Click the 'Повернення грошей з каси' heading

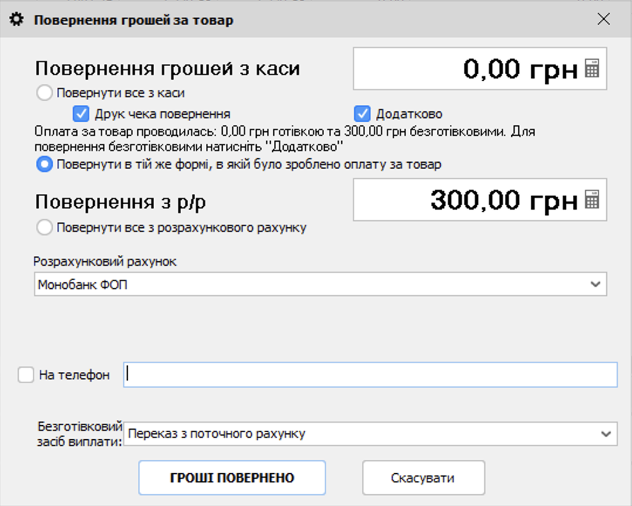167,69
